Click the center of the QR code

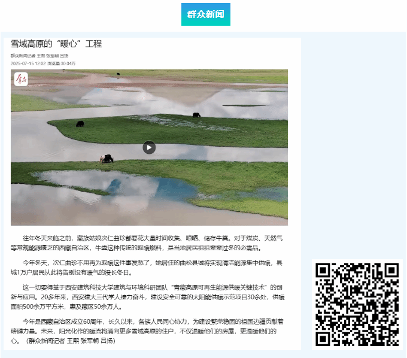click(x=357, y=305)
